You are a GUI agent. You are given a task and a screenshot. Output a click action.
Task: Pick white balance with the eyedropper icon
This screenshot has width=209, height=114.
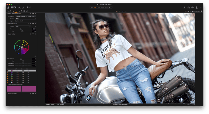pos(35,26)
